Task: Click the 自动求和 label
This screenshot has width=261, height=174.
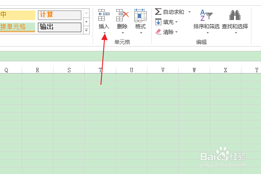Action: tap(174, 12)
